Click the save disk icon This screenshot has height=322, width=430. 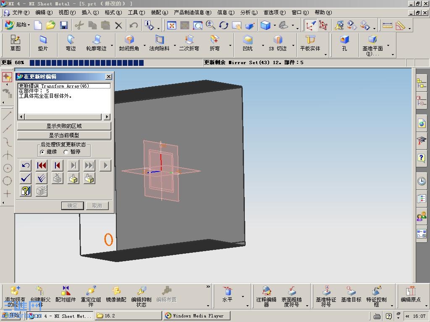point(64,25)
